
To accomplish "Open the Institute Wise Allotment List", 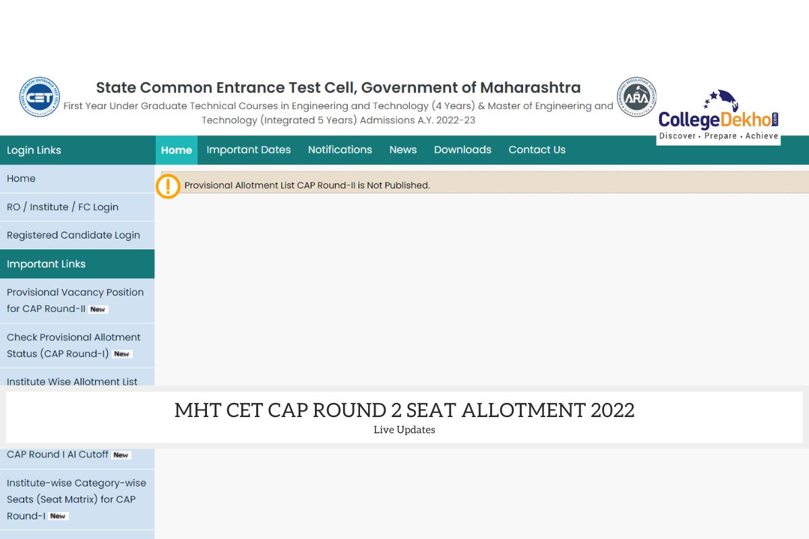I will pyautogui.click(x=71, y=382).
